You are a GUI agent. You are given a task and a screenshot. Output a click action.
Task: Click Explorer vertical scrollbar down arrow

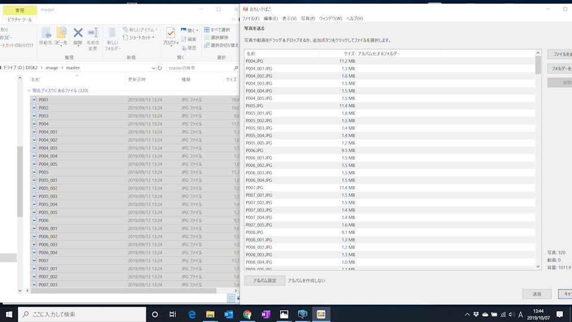tap(20, 290)
